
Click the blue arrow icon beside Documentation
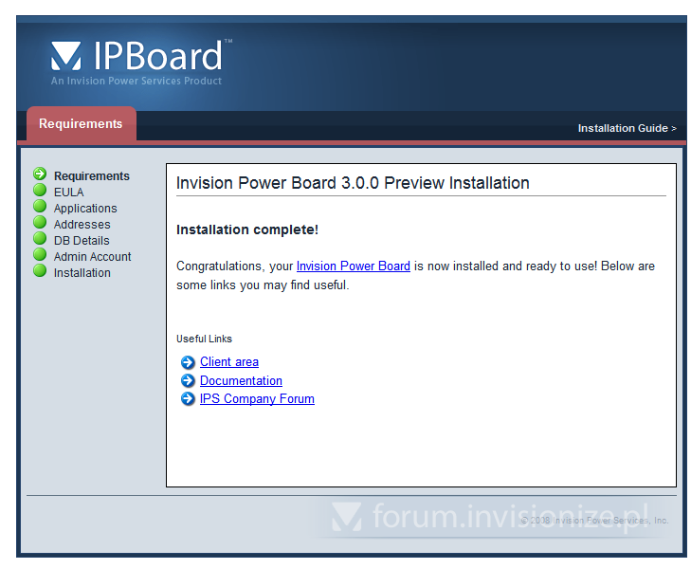[188, 380]
